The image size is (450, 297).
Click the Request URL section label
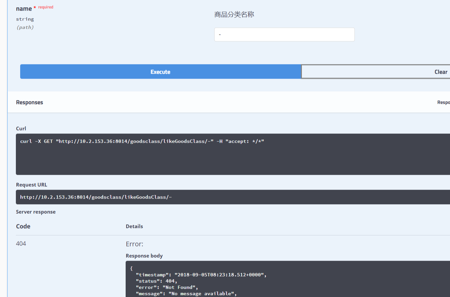pos(31,185)
